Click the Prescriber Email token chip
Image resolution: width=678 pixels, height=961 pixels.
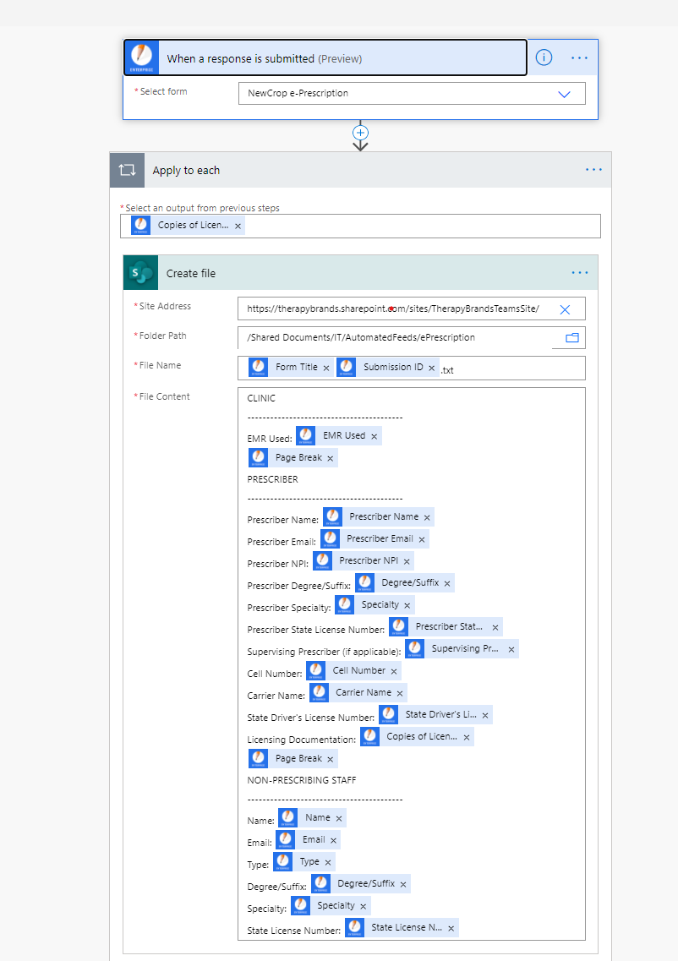380,538
